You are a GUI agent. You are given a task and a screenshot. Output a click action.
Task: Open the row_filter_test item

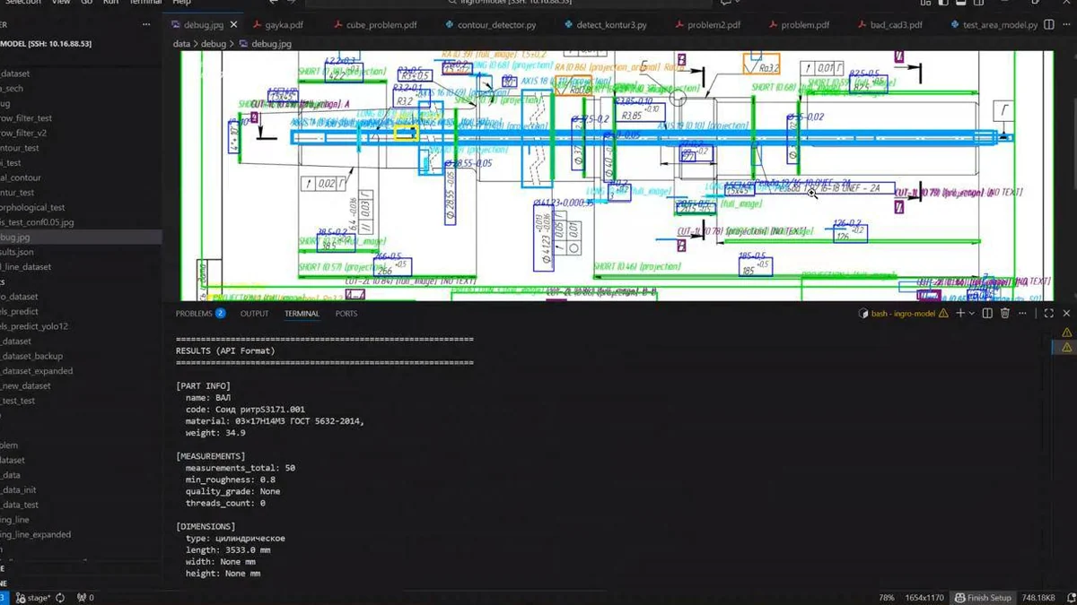[81, 118]
